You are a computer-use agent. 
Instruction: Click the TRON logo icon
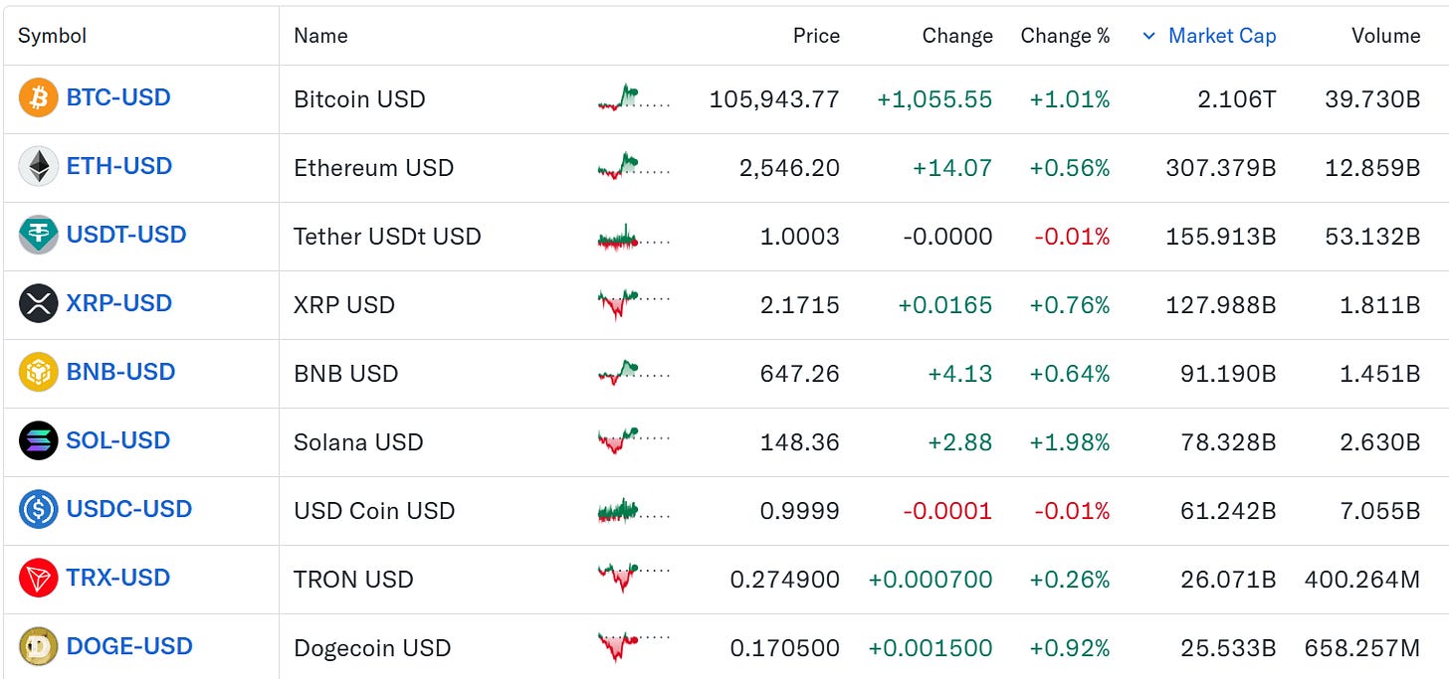tap(39, 578)
